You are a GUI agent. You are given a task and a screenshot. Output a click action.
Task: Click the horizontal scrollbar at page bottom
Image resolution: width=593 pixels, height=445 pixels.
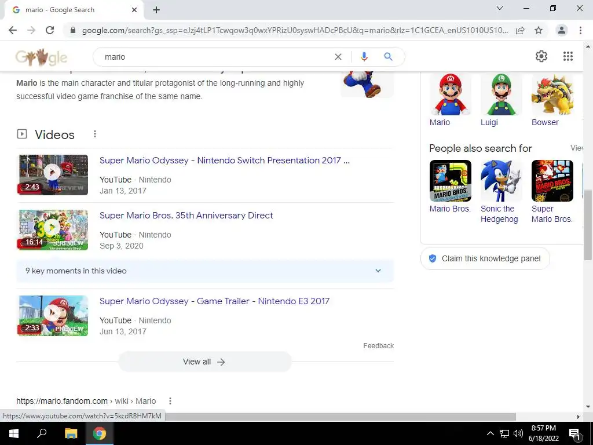(x=341, y=417)
